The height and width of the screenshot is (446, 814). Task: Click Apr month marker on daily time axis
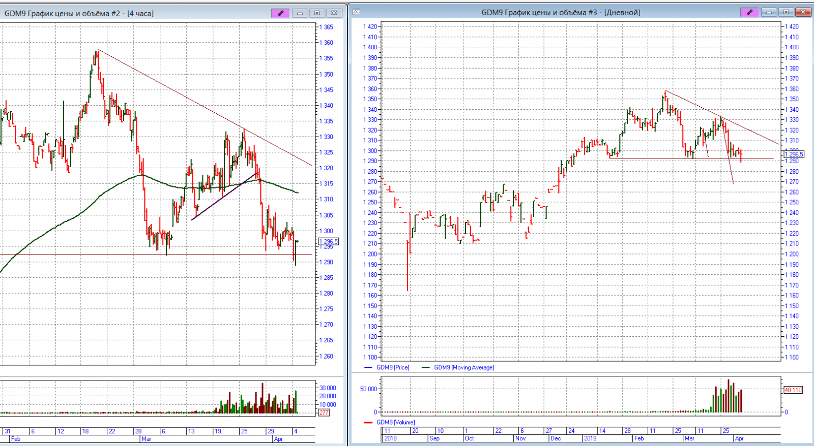point(739,438)
